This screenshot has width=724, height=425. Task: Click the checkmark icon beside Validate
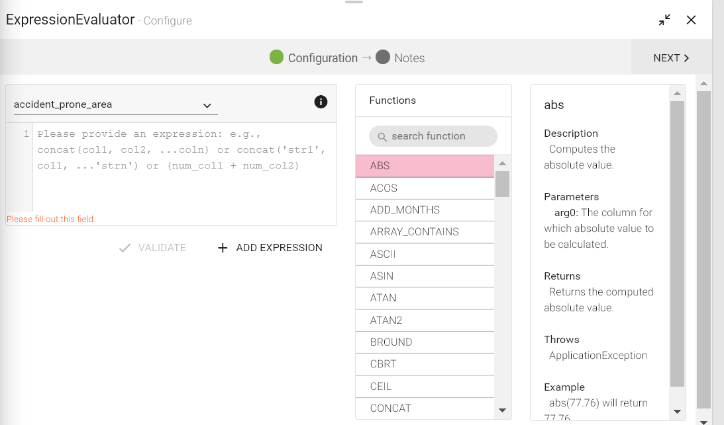click(124, 248)
